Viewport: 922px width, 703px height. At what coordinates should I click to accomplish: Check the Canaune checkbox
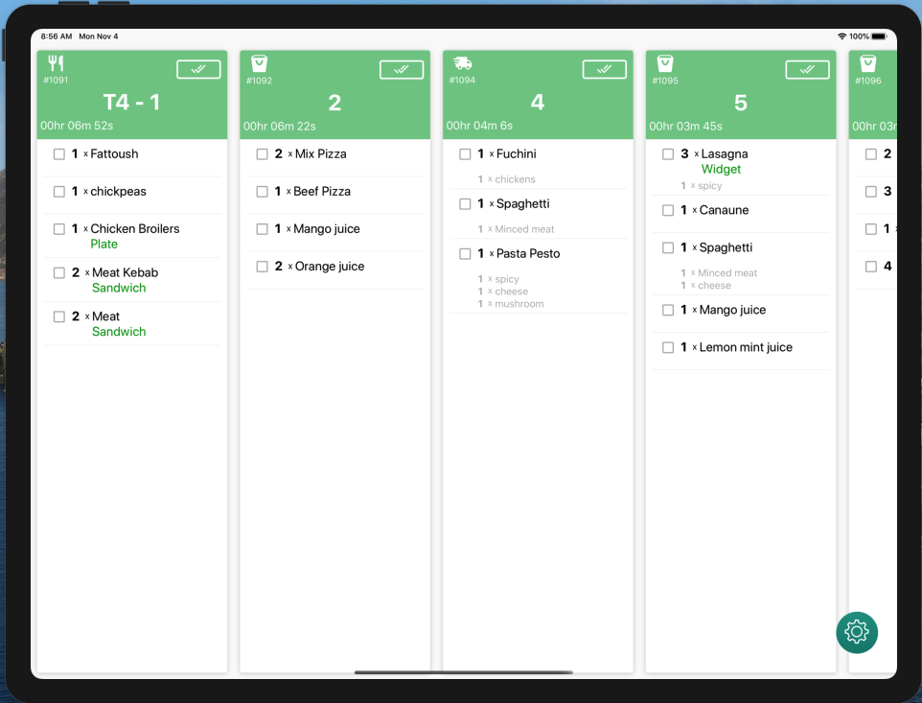click(667, 210)
